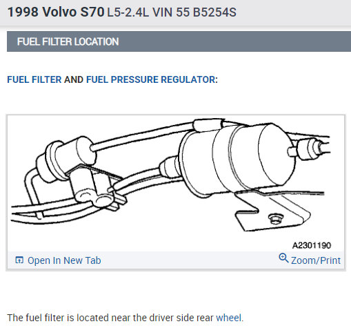The height and width of the screenshot is (335, 351).
Task: Open the diagram via Open In New Tab text
Action: 64,260
